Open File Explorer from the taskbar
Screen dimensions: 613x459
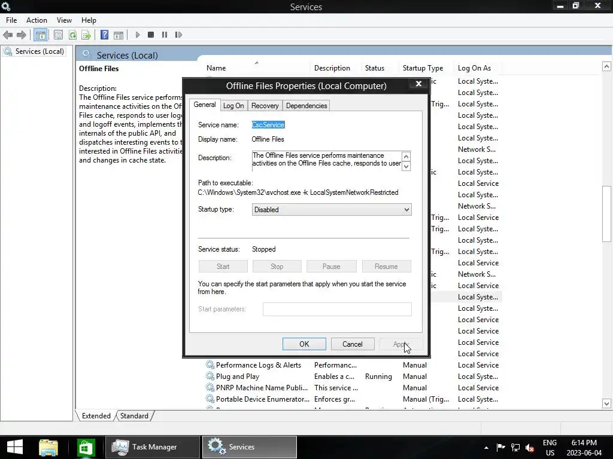click(48, 447)
